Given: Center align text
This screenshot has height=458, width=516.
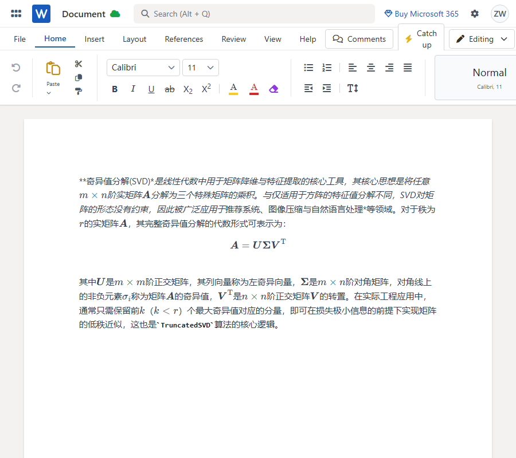Looking at the screenshot, I should pyautogui.click(x=371, y=68).
